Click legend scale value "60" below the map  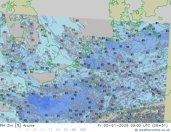tap(43, 130)
